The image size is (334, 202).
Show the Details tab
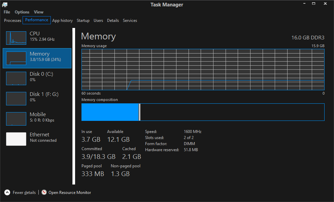pos(113,21)
